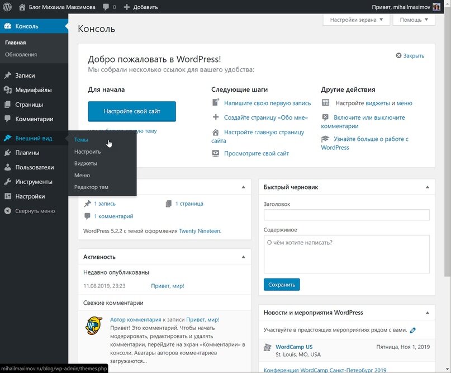Screen dimensions: 451x373
Task: Click the Закрыть dismiss X icon
Action: [398, 55]
